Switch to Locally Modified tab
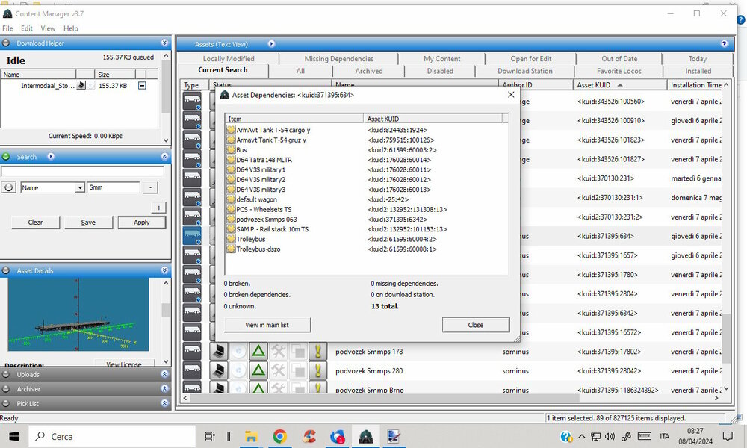 pos(228,58)
